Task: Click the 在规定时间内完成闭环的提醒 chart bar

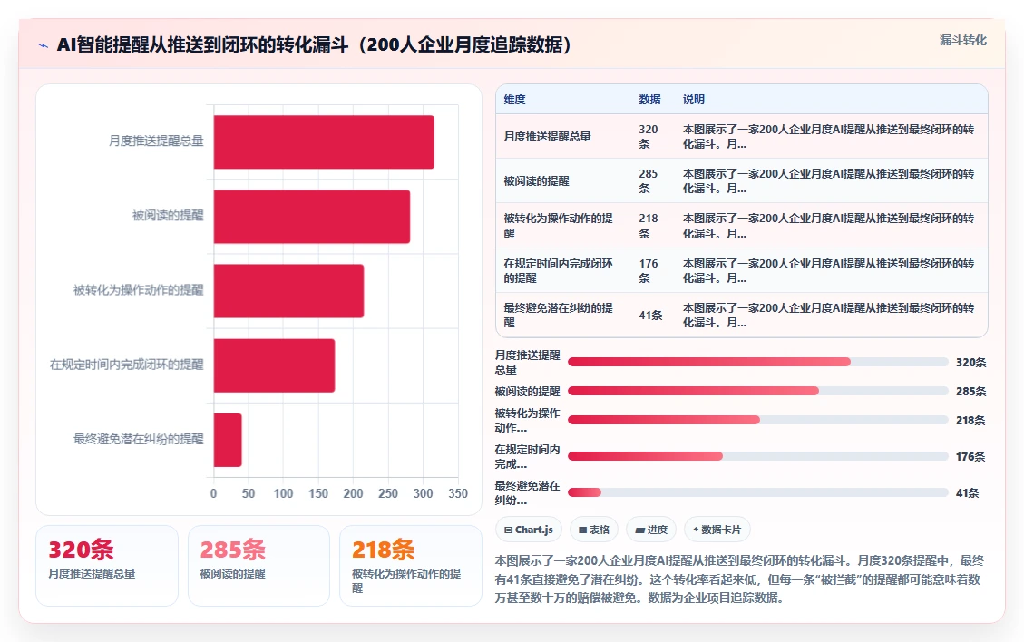Action: 274,365
